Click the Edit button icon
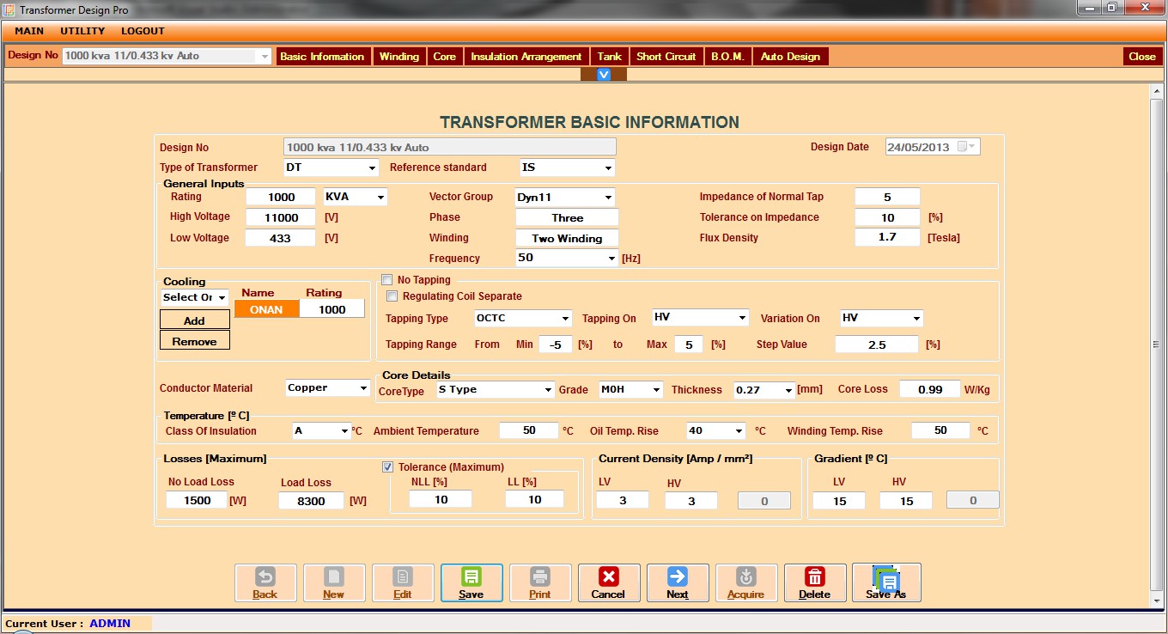 pyautogui.click(x=403, y=576)
